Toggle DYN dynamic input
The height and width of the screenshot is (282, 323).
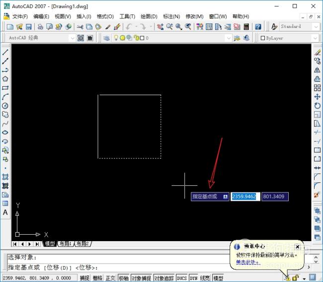pos(194,278)
